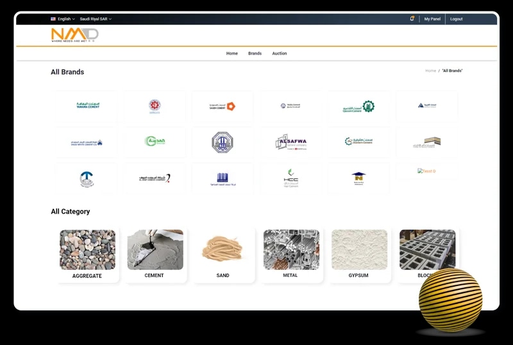Viewport: 513px width, 345px height.
Task: Open the Eastern Cement brand logo
Action: coord(358,141)
